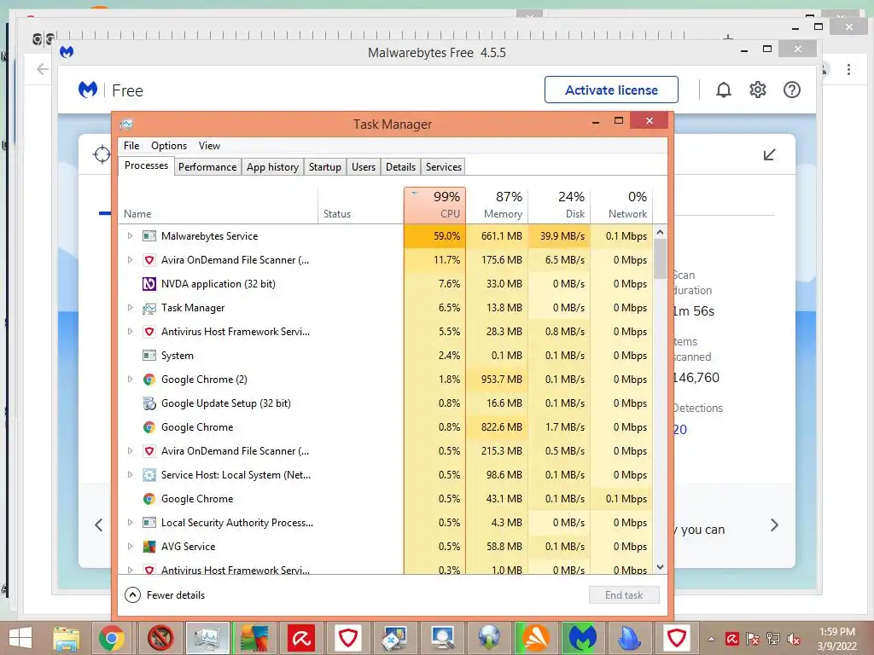Click the process list scrollbar thumb
The width and height of the screenshot is (874, 655).
[660, 258]
